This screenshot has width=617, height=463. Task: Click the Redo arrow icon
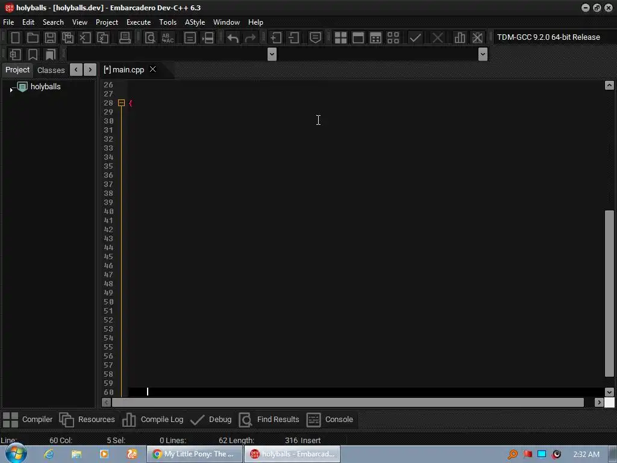point(250,38)
